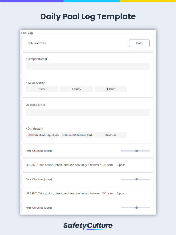This screenshot has width=176, height=235.
Task: Click the Disinfectant question label
Action: [x=35, y=129]
